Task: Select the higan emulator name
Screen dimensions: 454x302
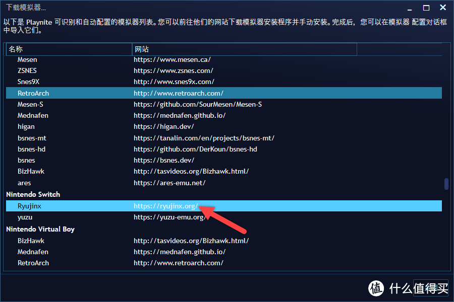Action: [26, 126]
